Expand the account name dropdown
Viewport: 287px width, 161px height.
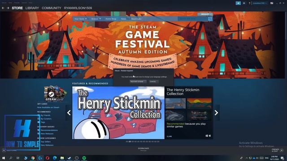coord(260,3)
